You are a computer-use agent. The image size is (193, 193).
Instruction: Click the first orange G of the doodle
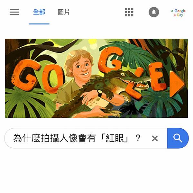point(26,75)
